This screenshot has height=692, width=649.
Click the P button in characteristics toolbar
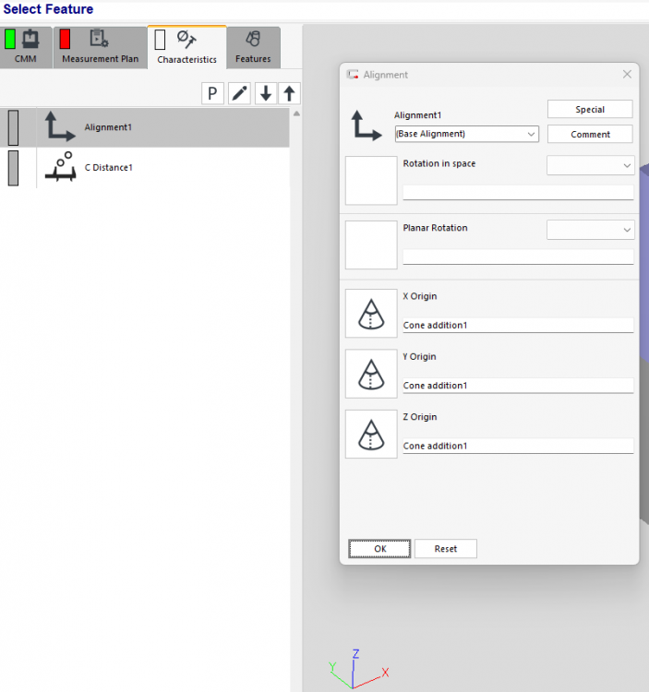[x=212, y=93]
